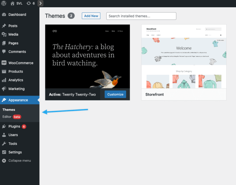Open the Plugins menu label
Viewport: 236px width, 185px height.
pos(14,126)
